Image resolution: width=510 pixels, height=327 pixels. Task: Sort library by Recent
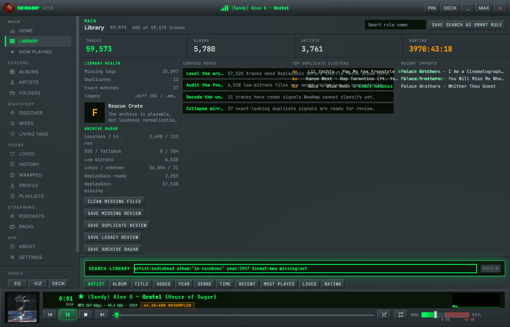click(x=247, y=284)
